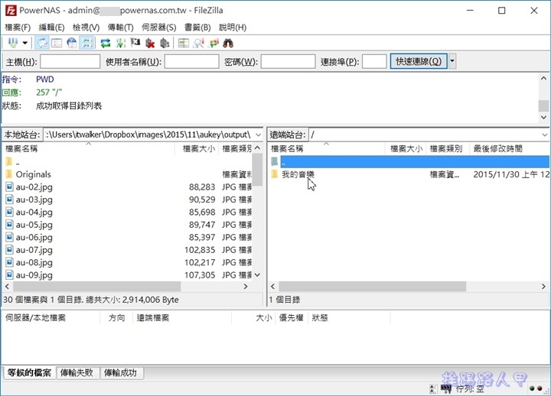The width and height of the screenshot is (551, 396).
Task: Open the 我的音樂 remote folder
Action: [298, 175]
